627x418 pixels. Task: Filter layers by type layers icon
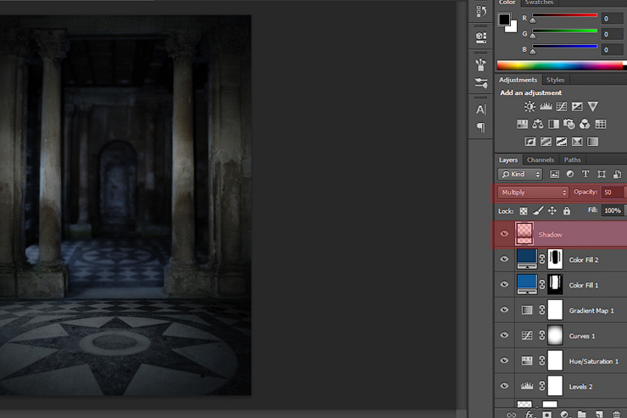[x=585, y=175]
